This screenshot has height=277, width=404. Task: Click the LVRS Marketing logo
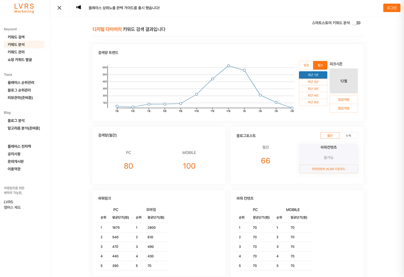tap(24, 8)
